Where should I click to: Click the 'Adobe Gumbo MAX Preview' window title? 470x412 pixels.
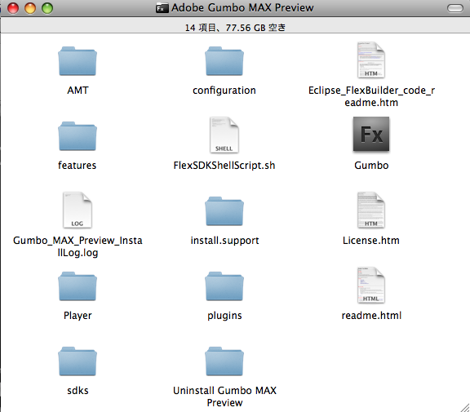click(x=242, y=8)
